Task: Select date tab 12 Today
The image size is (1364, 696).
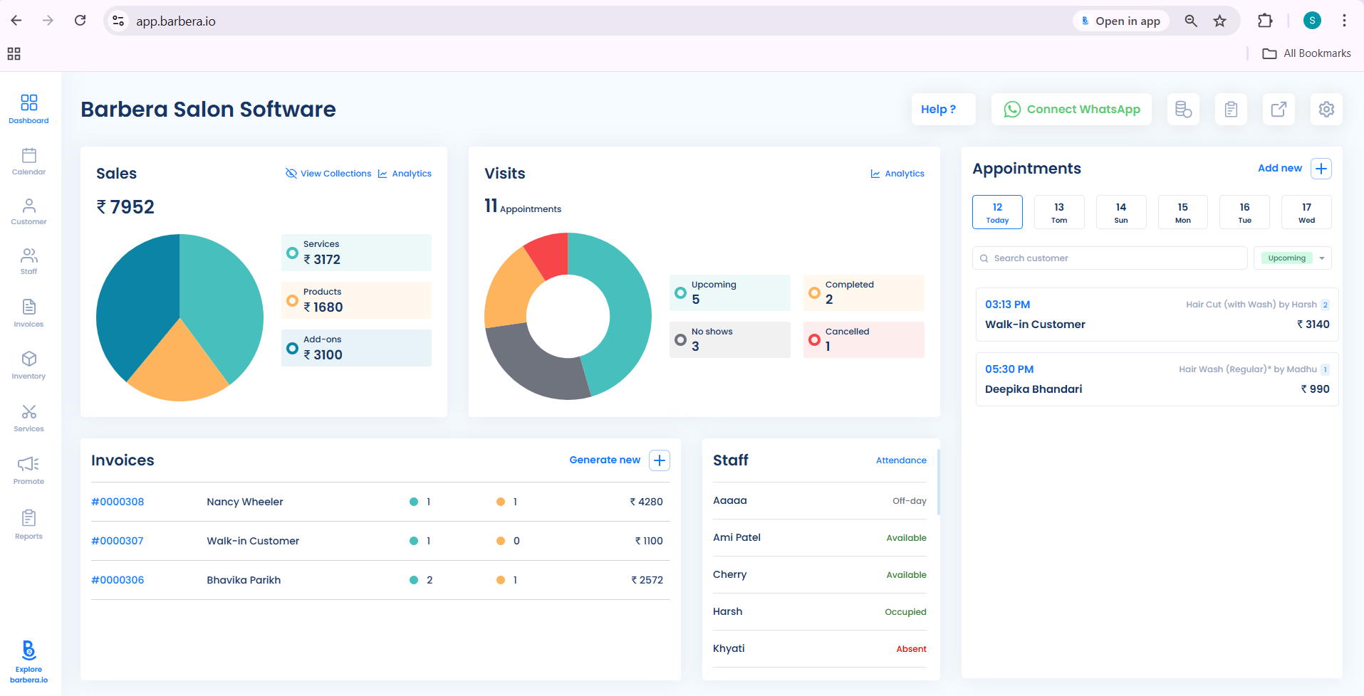Action: coord(997,212)
